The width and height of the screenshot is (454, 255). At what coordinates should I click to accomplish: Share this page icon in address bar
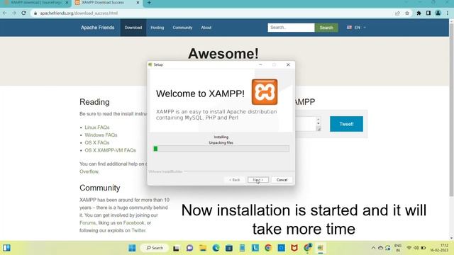tap(397, 13)
